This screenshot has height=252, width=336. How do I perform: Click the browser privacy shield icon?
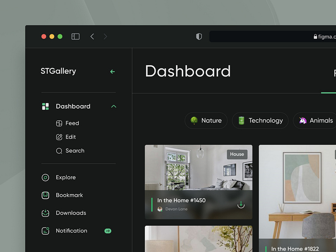click(199, 37)
